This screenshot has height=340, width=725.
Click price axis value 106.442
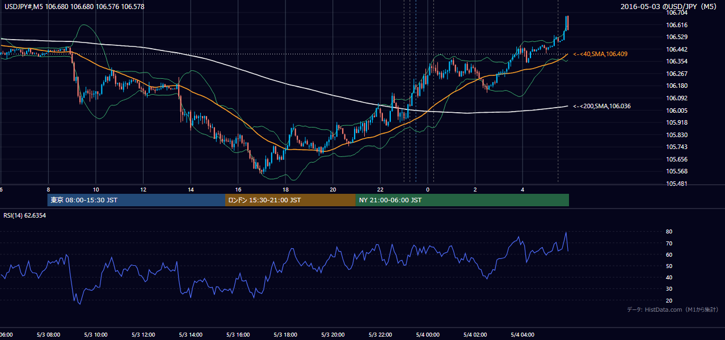pos(677,49)
